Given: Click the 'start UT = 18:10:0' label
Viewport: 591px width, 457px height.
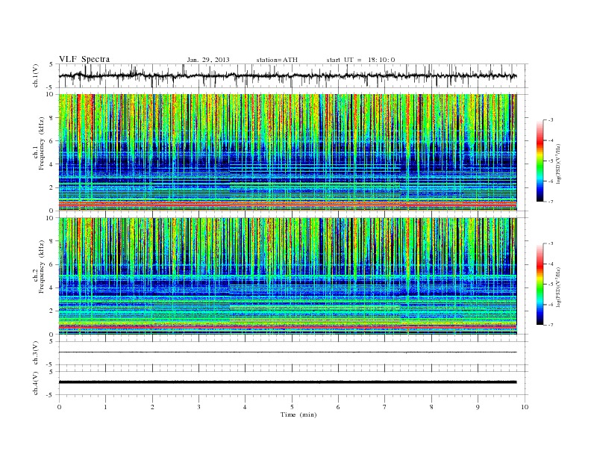Looking at the screenshot, I should pos(360,60).
